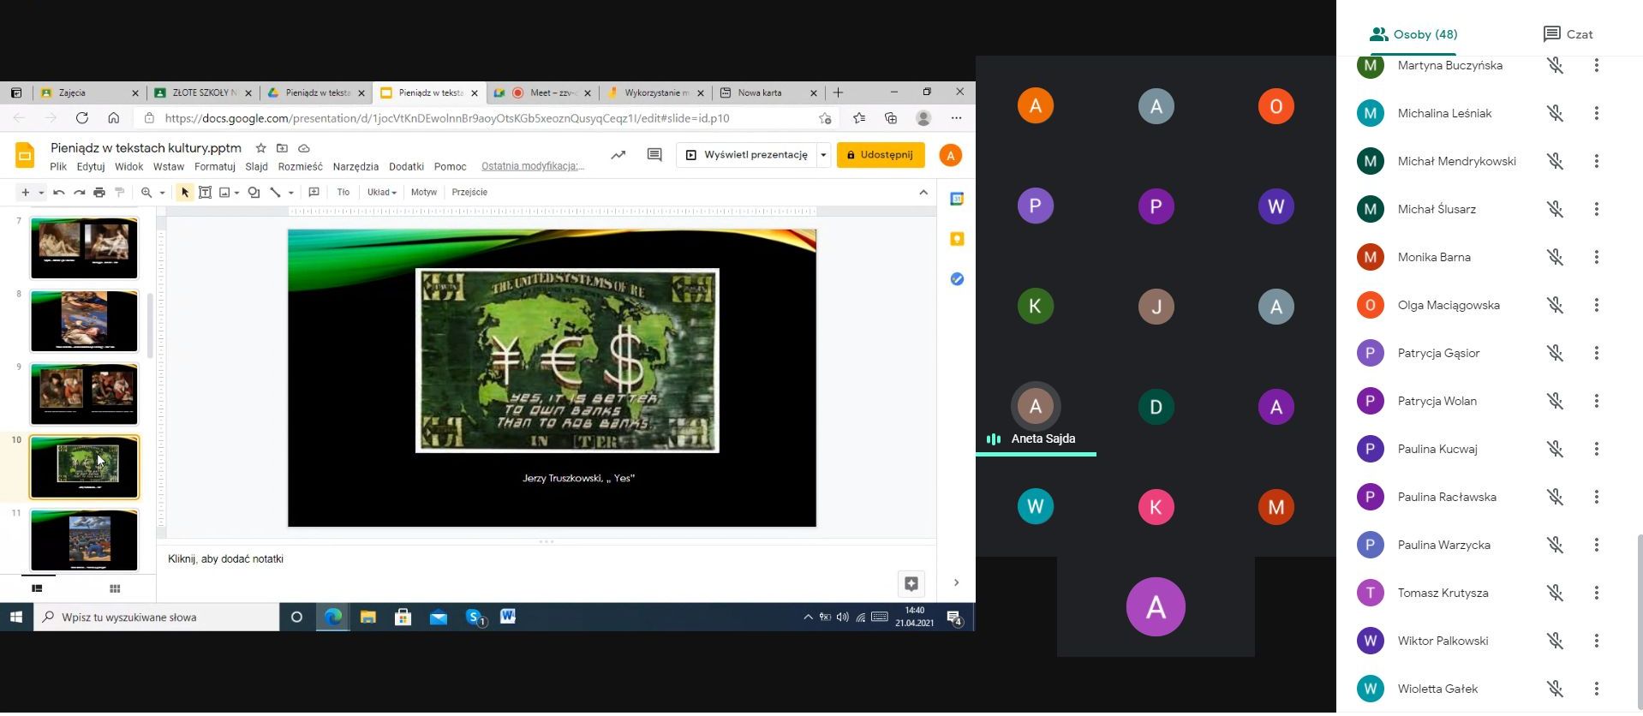Open File Explorer from taskbar

368,617
